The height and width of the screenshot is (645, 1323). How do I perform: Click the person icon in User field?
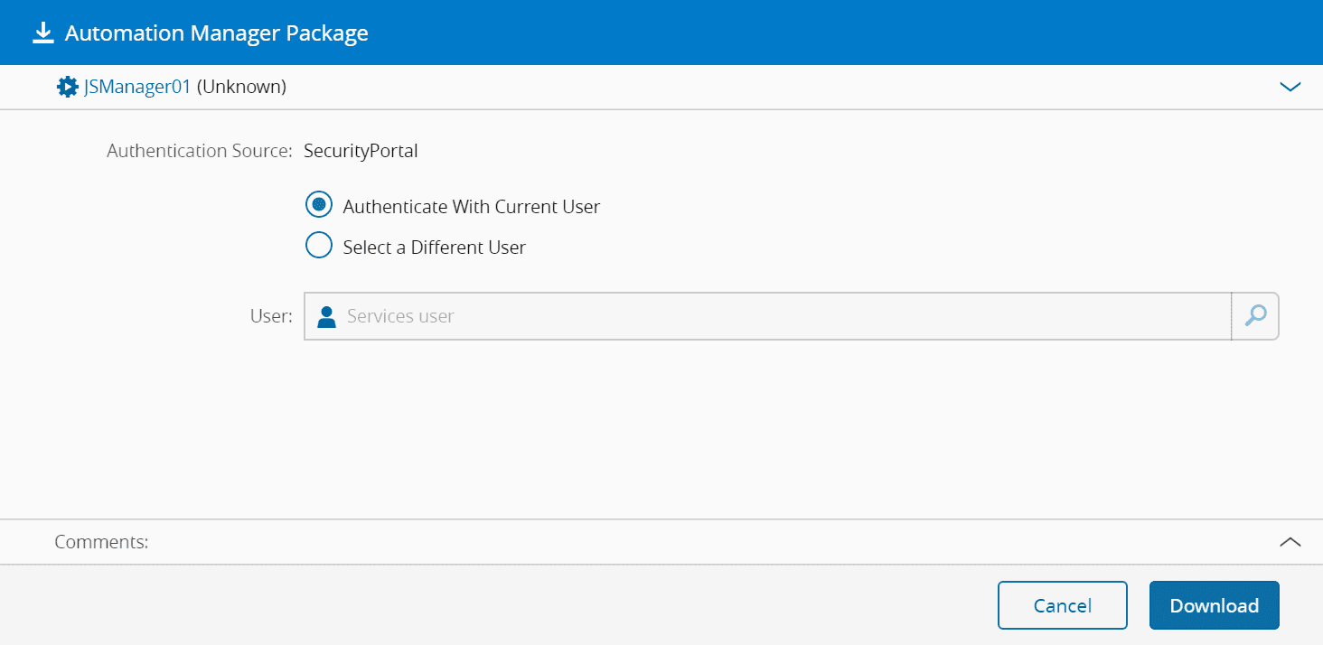click(327, 316)
